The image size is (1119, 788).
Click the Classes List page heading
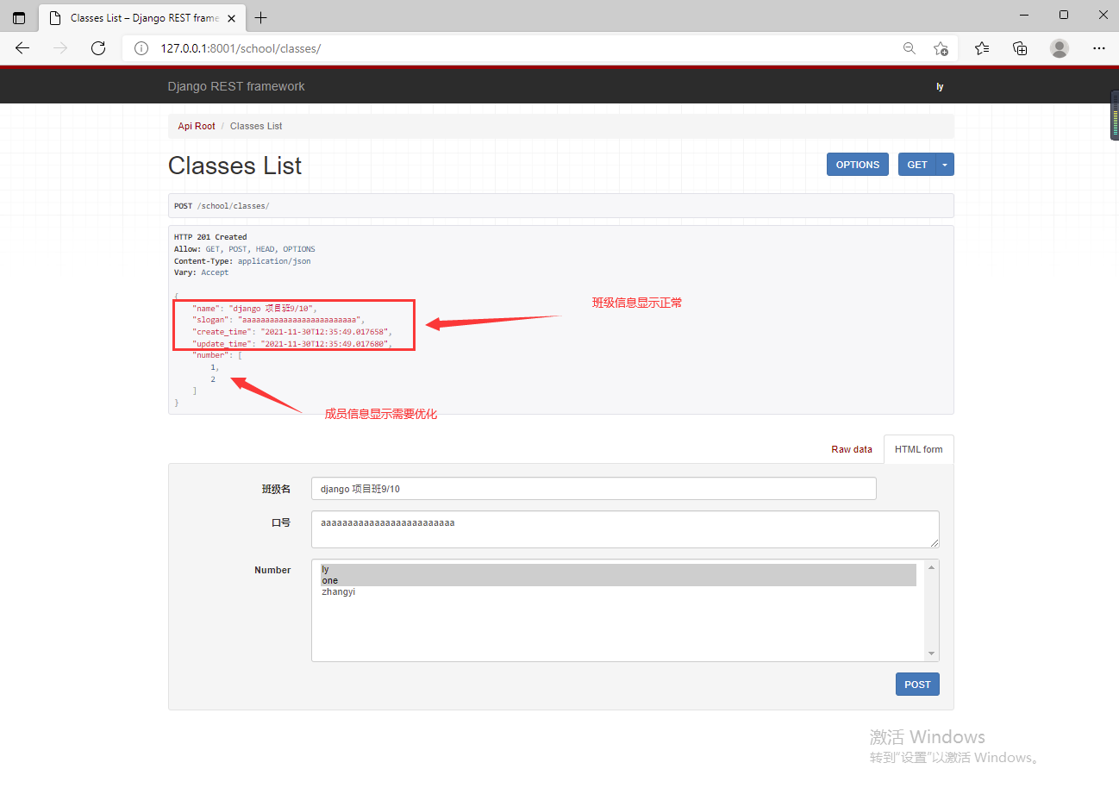point(234,166)
